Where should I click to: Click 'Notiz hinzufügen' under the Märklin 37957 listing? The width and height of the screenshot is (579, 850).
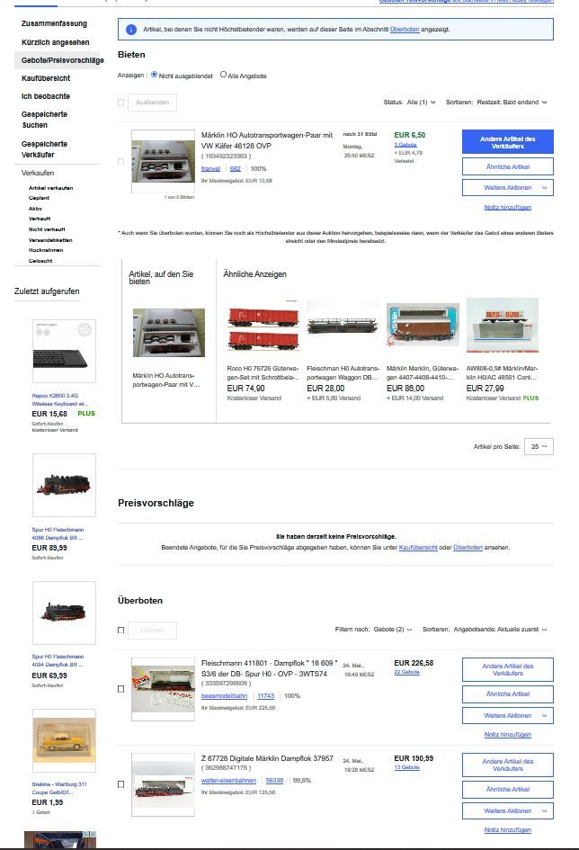[x=507, y=829]
